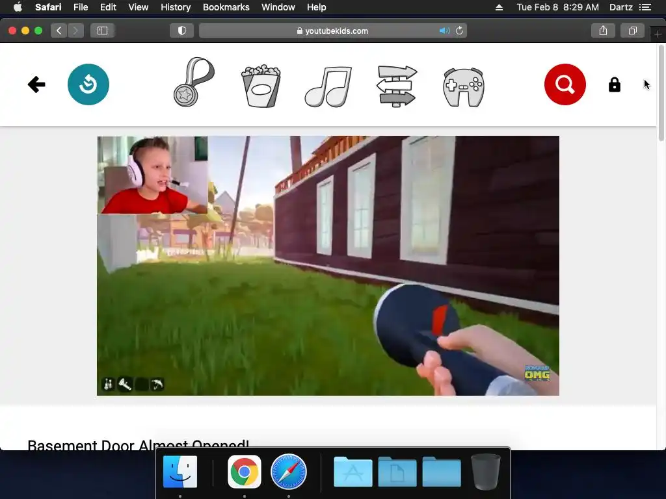Open the Explore signpost arrows category
Image resolution: width=666 pixels, height=499 pixels.
click(397, 86)
